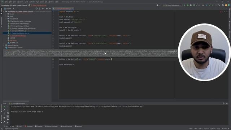Click the tool windows square icon in status bar
Image resolution: width=231 pixels, height=130 pixels.
[x=2, y=129]
